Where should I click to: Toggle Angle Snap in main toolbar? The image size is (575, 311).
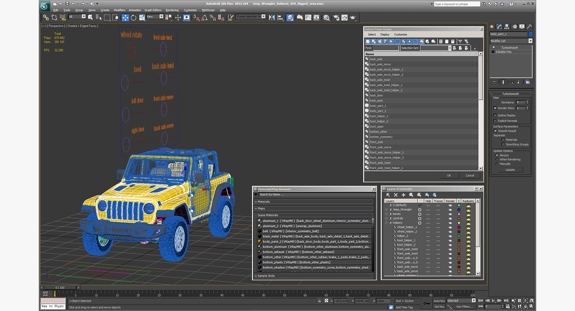coord(204,17)
